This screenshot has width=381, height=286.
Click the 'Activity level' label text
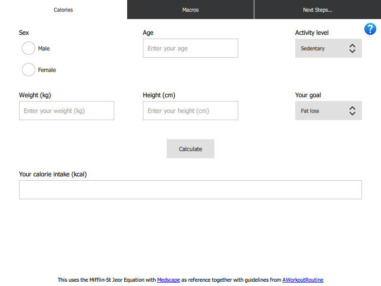312,32
